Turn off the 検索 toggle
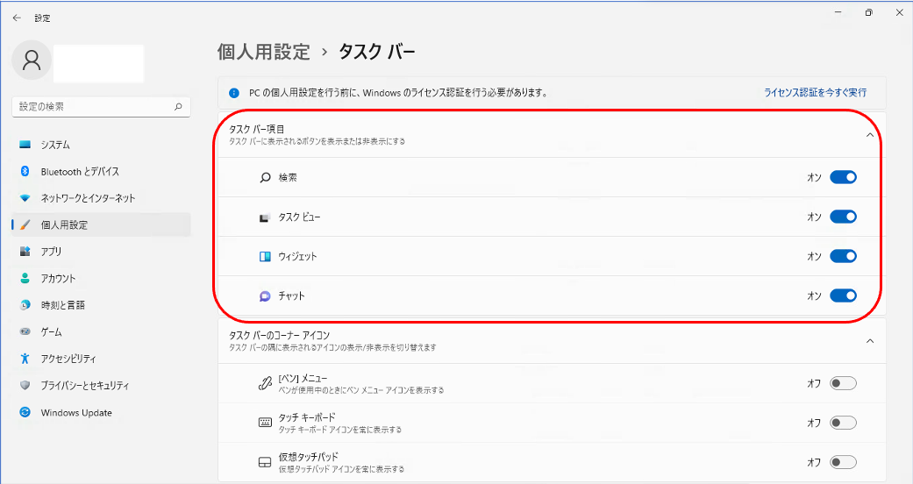Image resolution: width=913 pixels, height=484 pixels. (x=843, y=177)
